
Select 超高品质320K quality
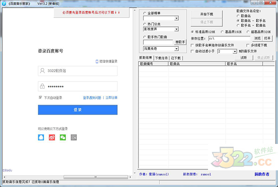tap(248, 32)
